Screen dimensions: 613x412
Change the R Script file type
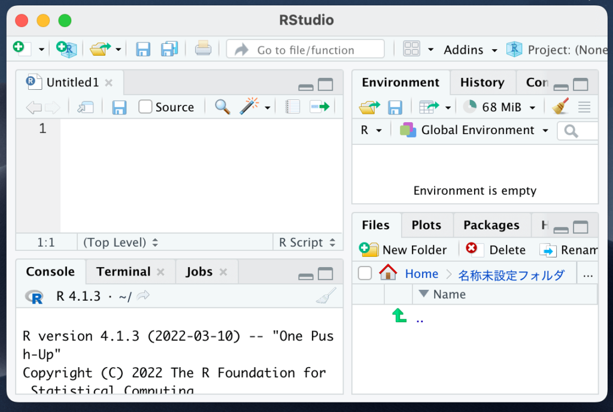tap(307, 243)
